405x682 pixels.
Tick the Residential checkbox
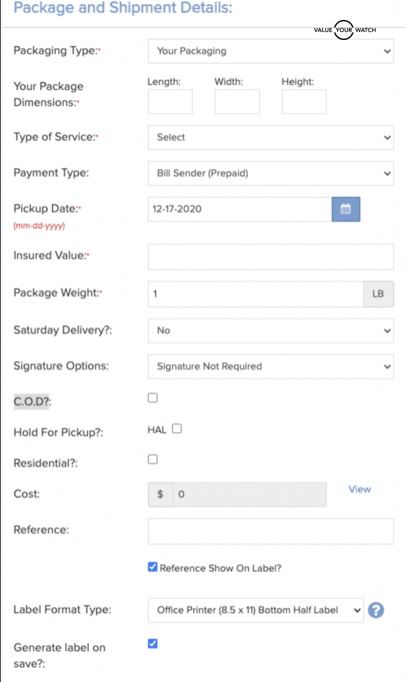pos(153,459)
